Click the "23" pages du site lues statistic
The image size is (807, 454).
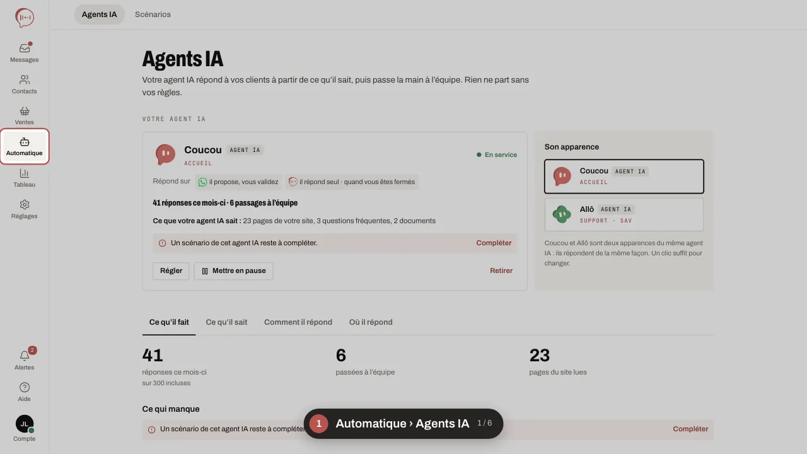540,356
